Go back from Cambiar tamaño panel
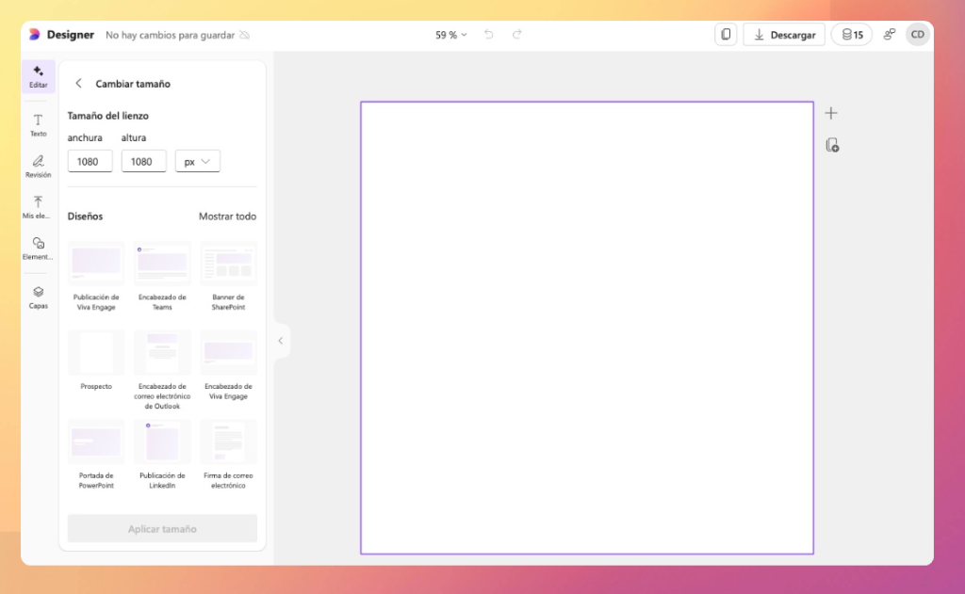Image resolution: width=965 pixels, height=594 pixels. [x=78, y=84]
